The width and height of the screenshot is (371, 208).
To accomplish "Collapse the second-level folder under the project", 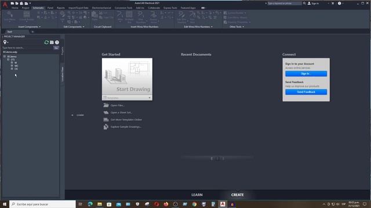I will [8, 60].
